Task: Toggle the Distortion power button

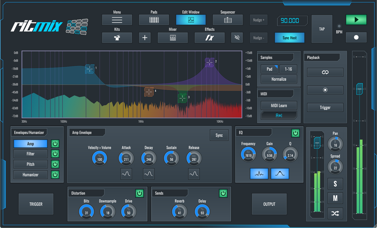Action: 140,193
